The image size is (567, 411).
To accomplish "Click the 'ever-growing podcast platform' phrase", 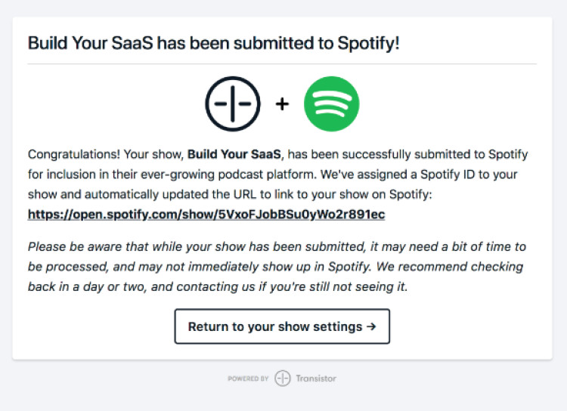I will coord(228,175).
